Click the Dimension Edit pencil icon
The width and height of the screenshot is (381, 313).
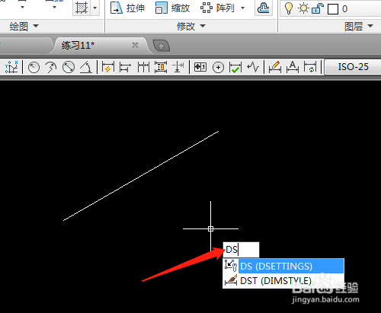click(x=275, y=67)
